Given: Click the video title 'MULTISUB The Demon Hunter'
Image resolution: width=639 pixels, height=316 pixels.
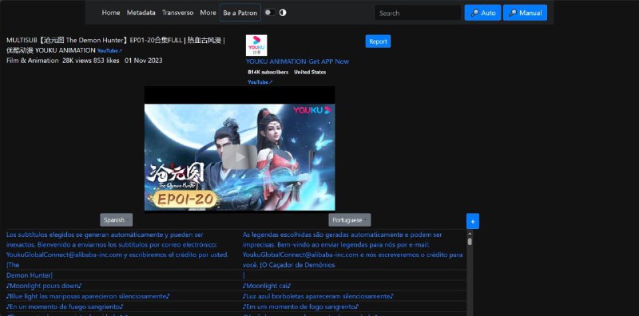Looking at the screenshot, I should (116, 45).
